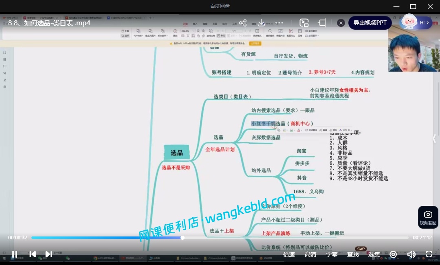
Task: Open the three-dot more options menu
Action: click(x=279, y=23)
